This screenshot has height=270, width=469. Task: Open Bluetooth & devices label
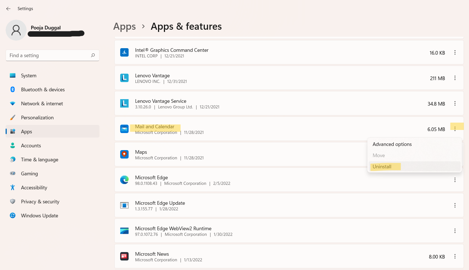[x=43, y=90]
